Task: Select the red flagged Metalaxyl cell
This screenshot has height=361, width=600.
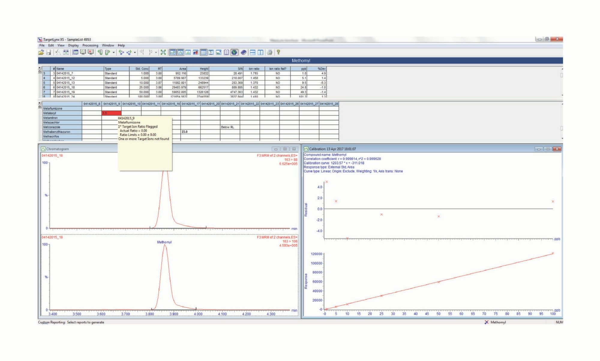Action: point(112,113)
